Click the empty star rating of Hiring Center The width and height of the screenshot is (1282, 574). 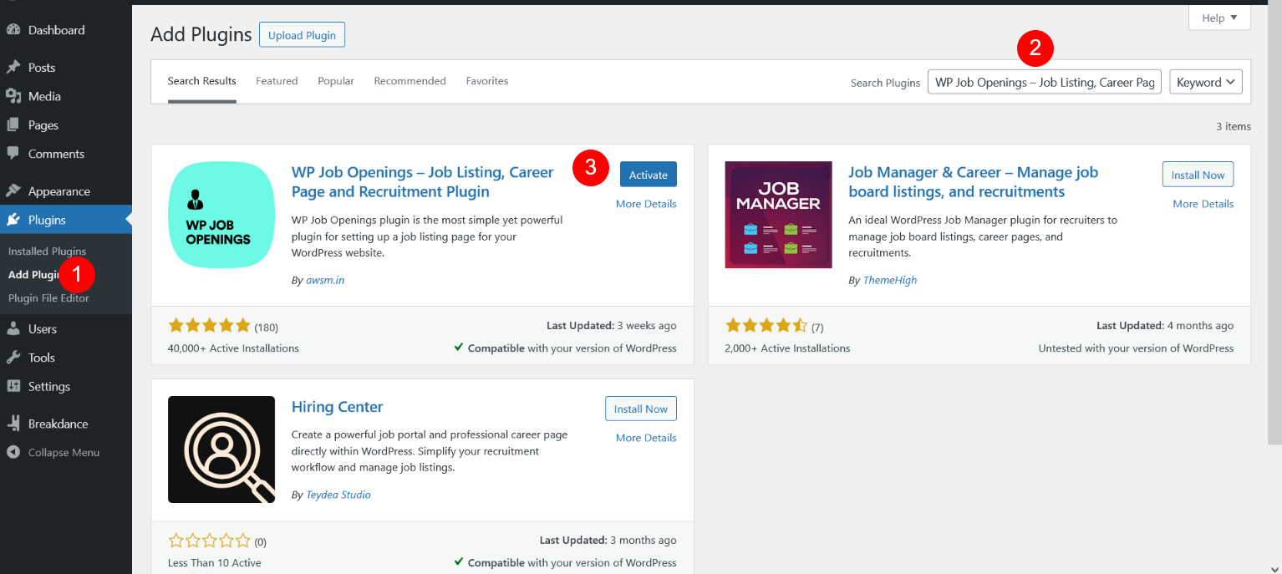click(209, 541)
